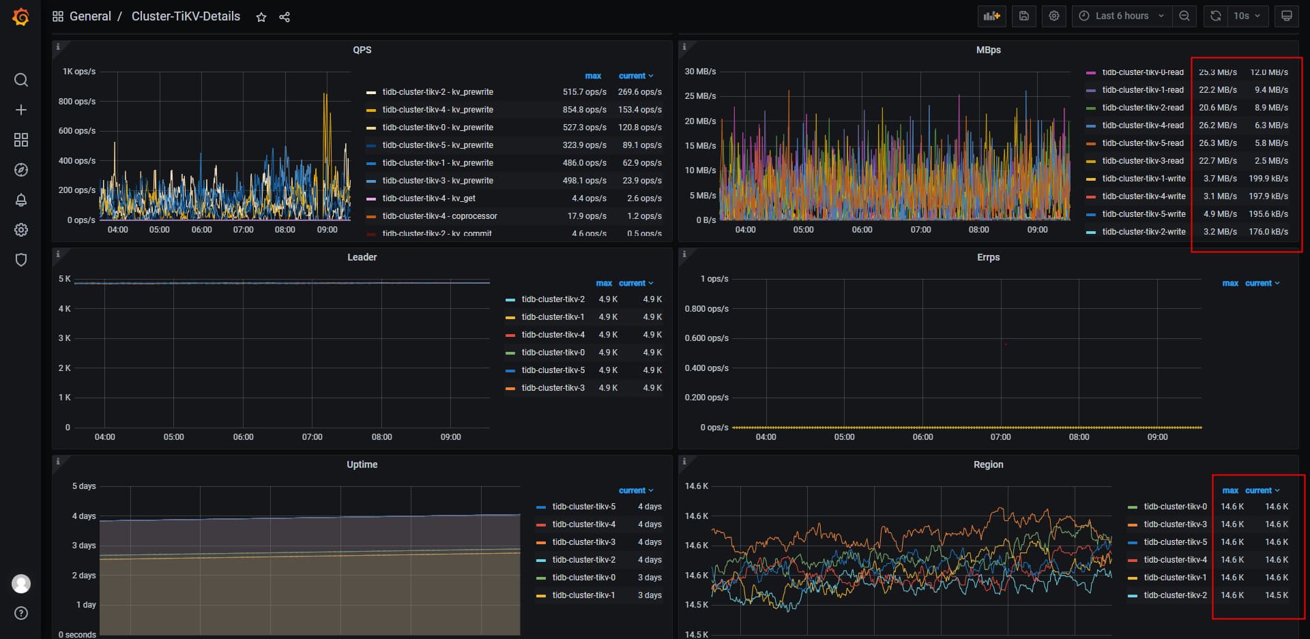Click the General folder breadcrumb link
Image resolution: width=1310 pixels, height=639 pixels.
(90, 16)
